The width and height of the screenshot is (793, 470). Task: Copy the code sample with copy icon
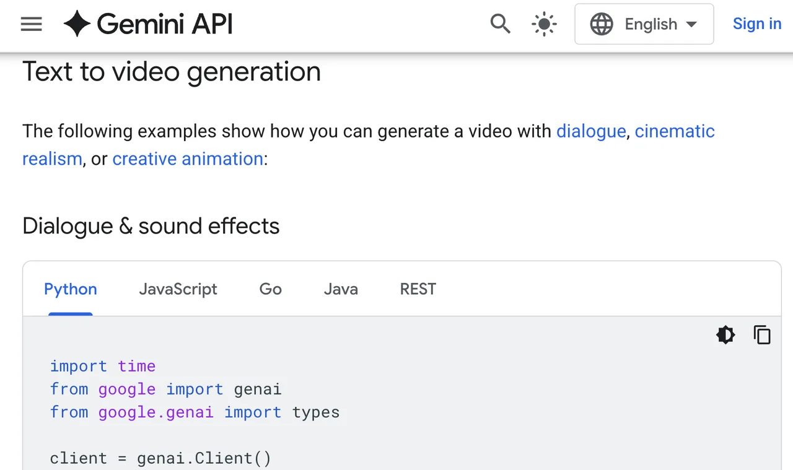pyautogui.click(x=762, y=335)
